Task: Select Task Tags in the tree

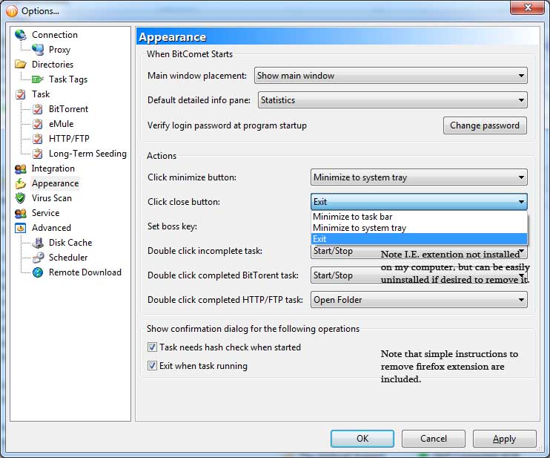Action: tap(68, 79)
